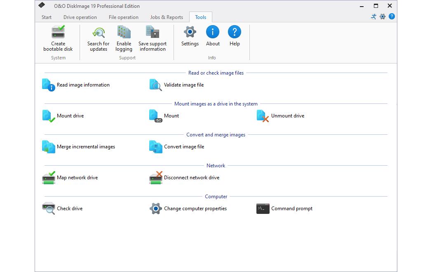The height and width of the screenshot is (272, 432).
Task: Open Help from the ribbon
Action: pyautogui.click(x=235, y=36)
